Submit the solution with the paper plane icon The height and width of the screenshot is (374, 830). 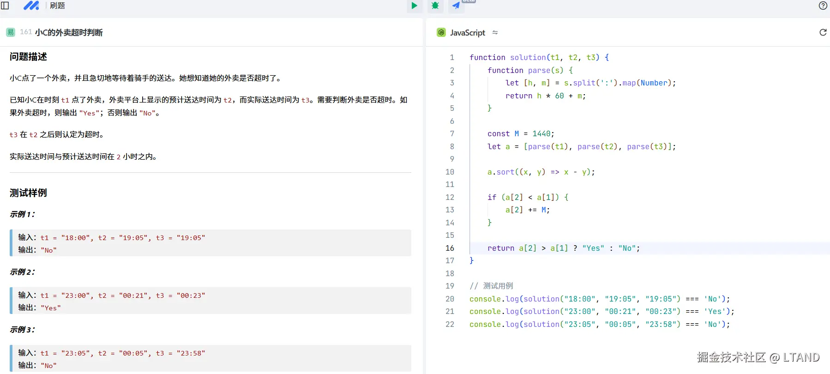point(456,6)
